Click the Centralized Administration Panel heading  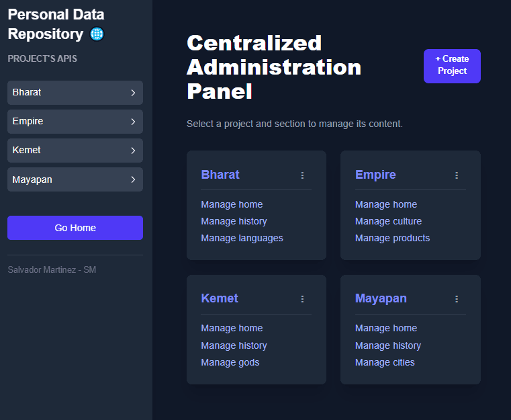coord(274,67)
